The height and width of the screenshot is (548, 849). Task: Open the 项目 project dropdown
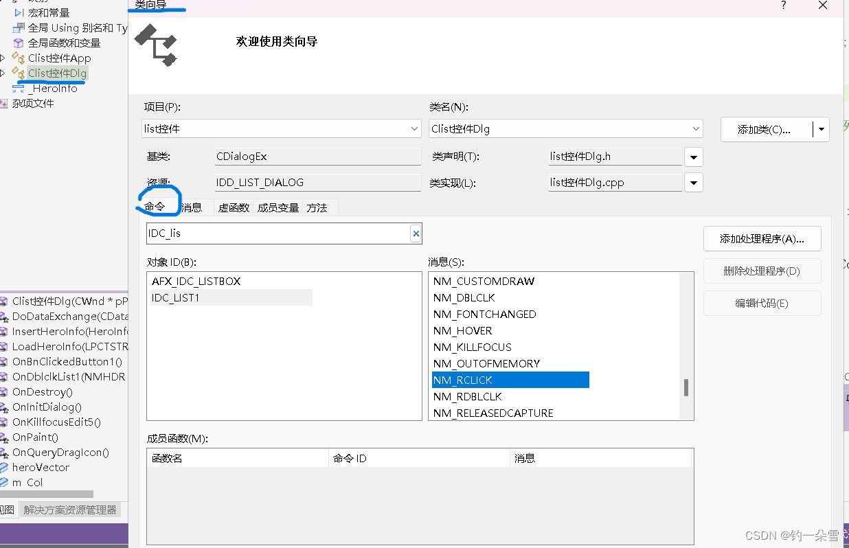point(414,128)
